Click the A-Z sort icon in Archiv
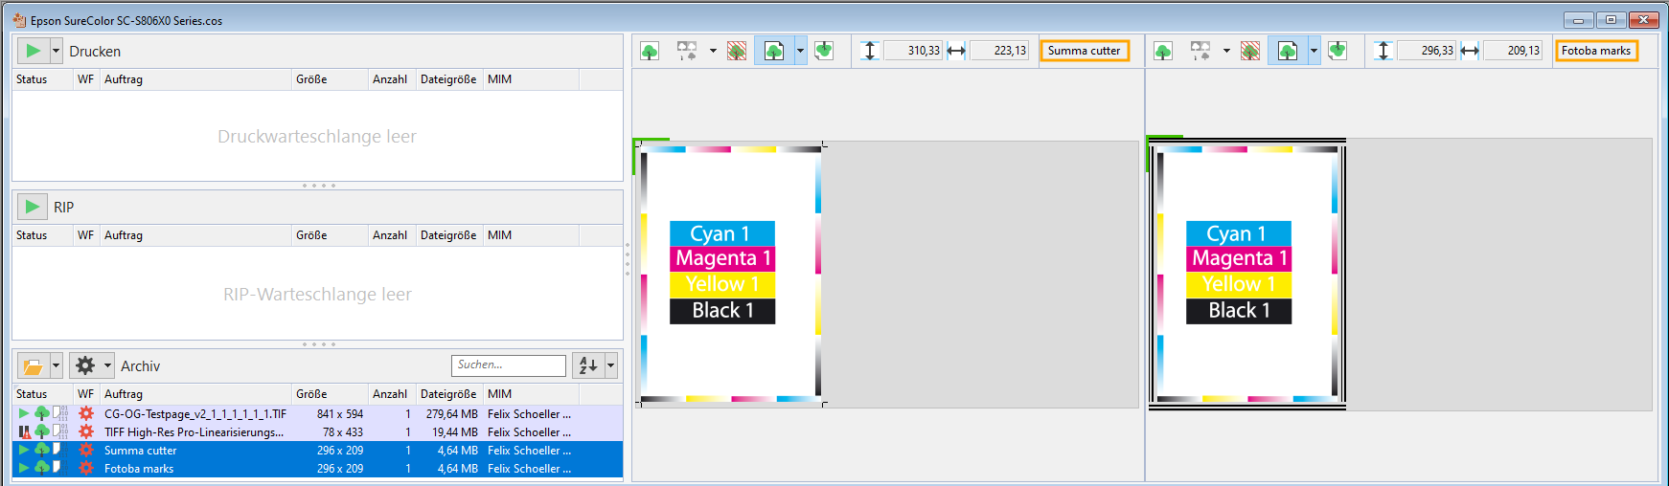Viewport: 1669px width, 486px height. click(588, 365)
